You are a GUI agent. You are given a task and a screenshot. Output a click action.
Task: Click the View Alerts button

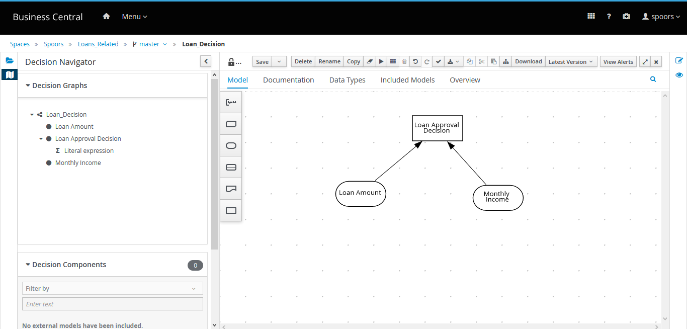(x=618, y=62)
